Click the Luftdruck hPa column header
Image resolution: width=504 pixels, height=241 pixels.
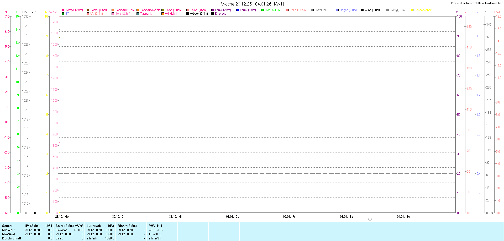[100, 226]
